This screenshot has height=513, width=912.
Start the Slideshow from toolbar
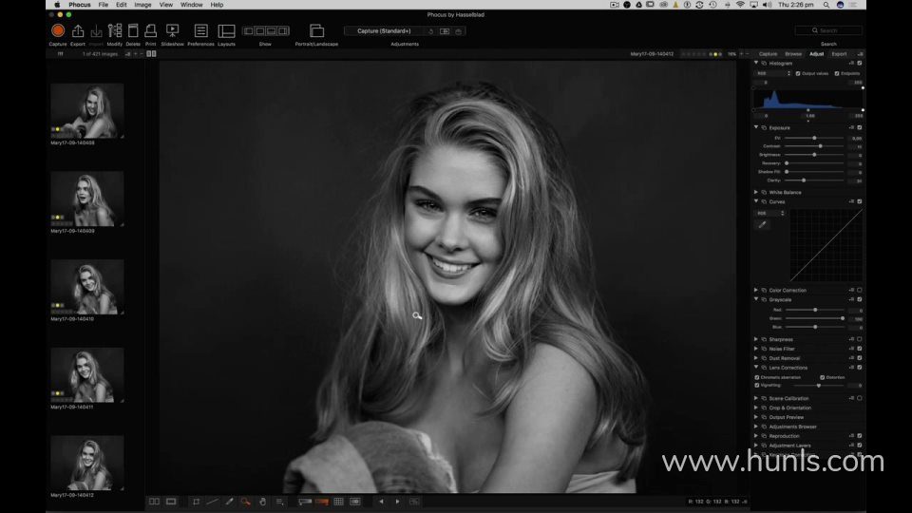click(172, 30)
